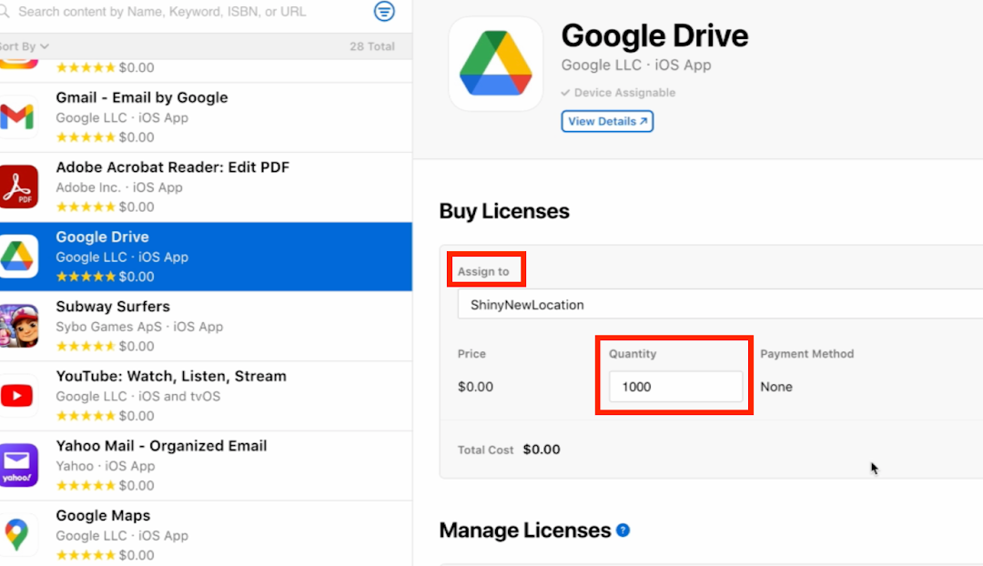Select the Gmail app icon
This screenshot has width=983, height=566.
coord(17,116)
